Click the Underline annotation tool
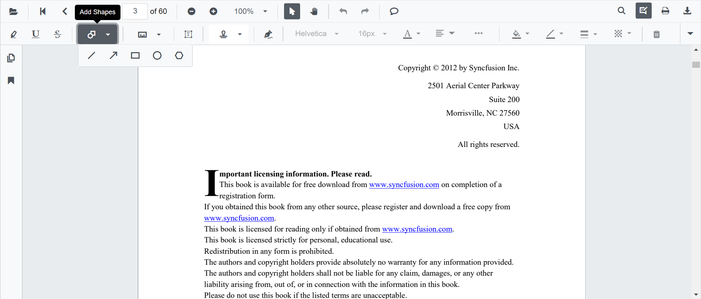Viewport: 701px width, 299px height. pyautogui.click(x=35, y=34)
